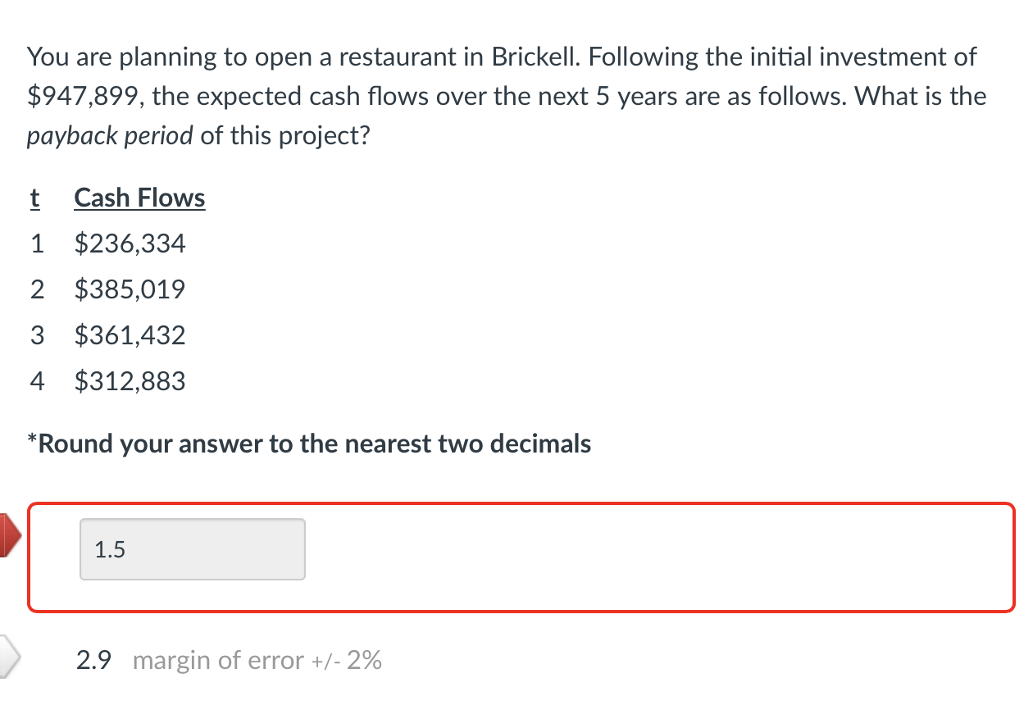Click the rounding instruction line
Screen dimensions: 1033x728
point(308,444)
